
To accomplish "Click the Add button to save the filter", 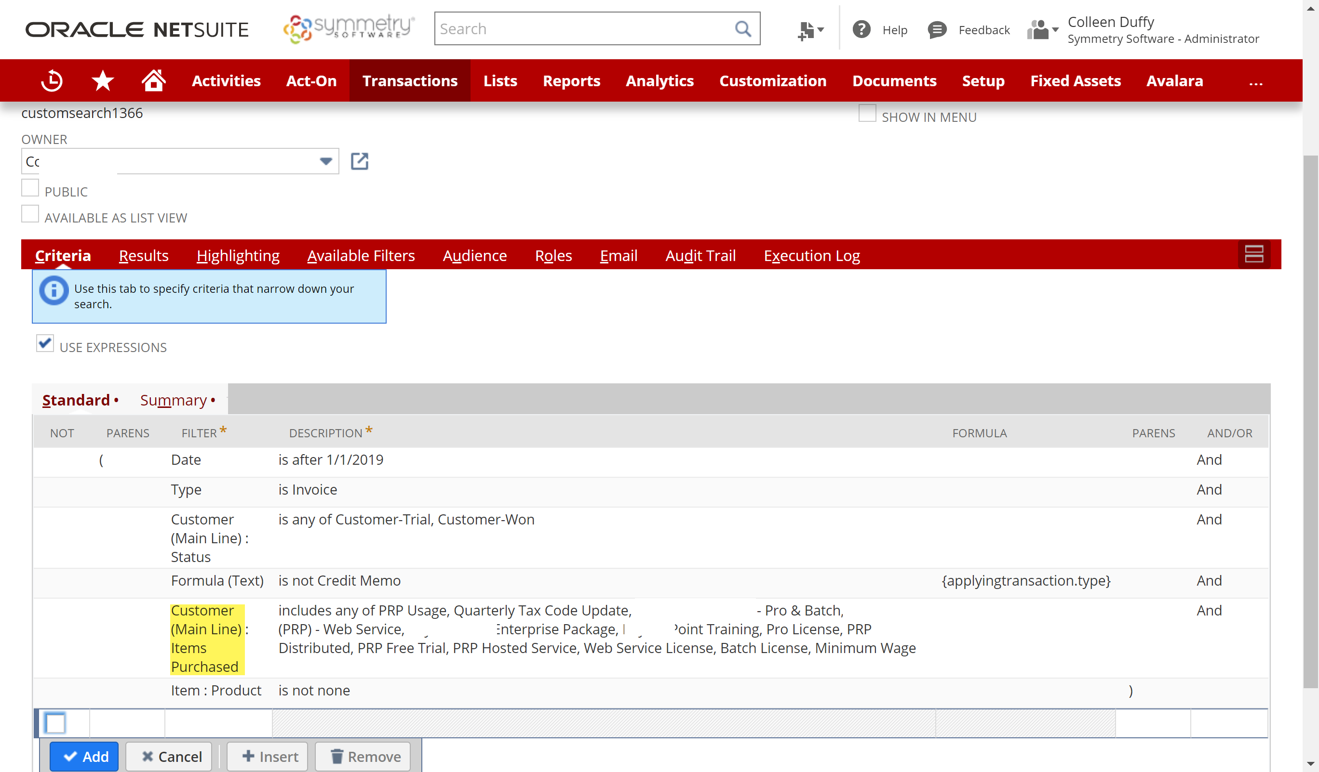I will 84,756.
